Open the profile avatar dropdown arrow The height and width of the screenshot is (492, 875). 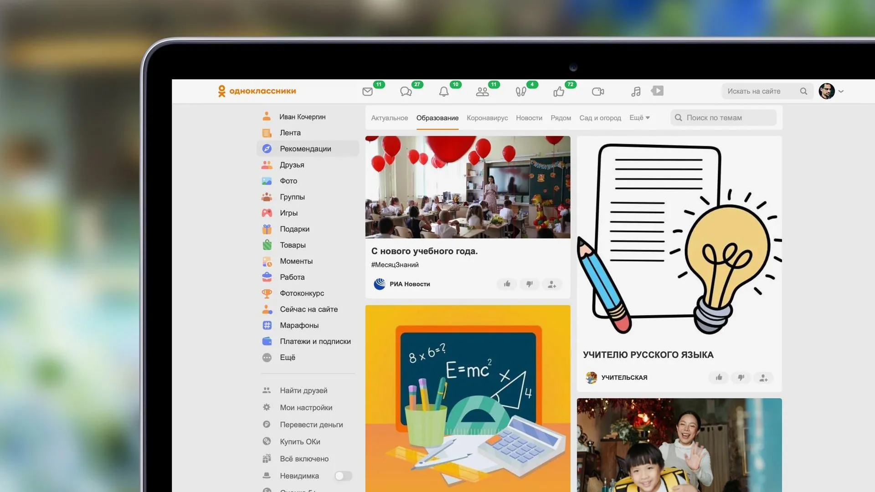point(841,91)
